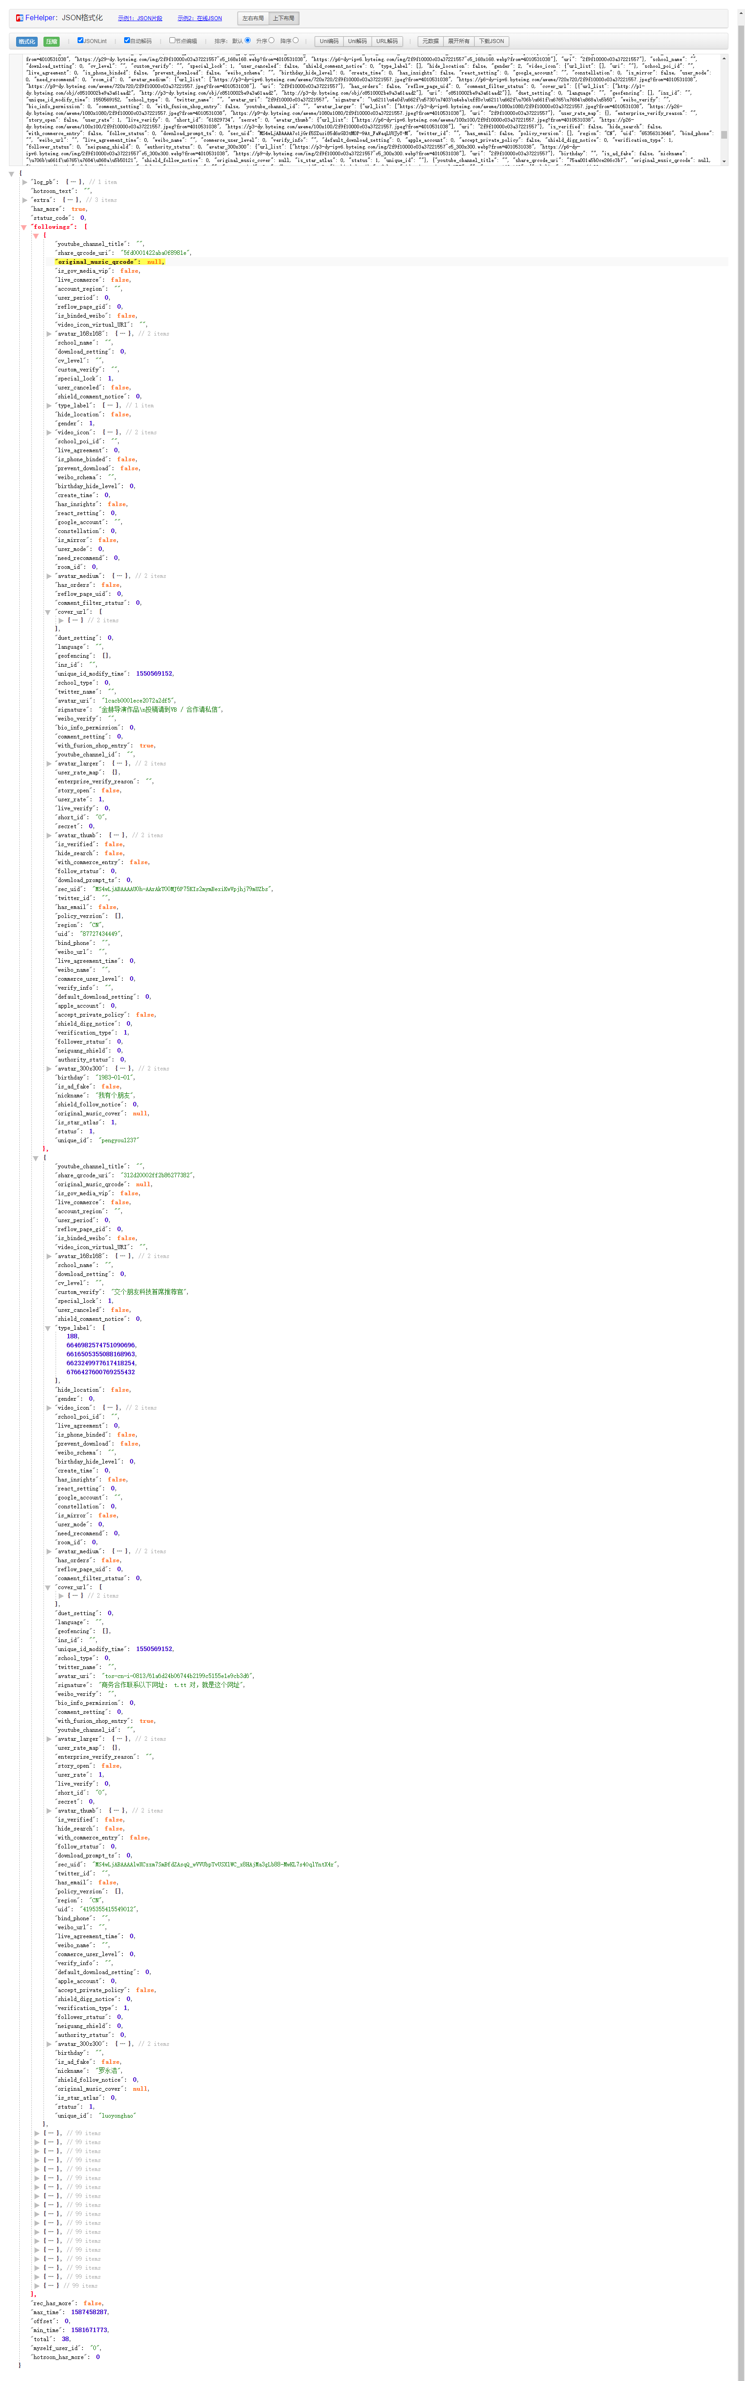Click share_qrcode_uri value 5fd0001422aba0f8981e
This screenshot has width=745, height=2381.
click(x=156, y=253)
